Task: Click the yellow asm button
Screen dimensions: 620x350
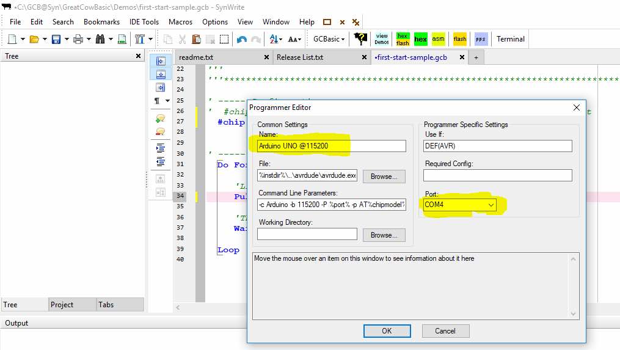Action: pos(438,38)
